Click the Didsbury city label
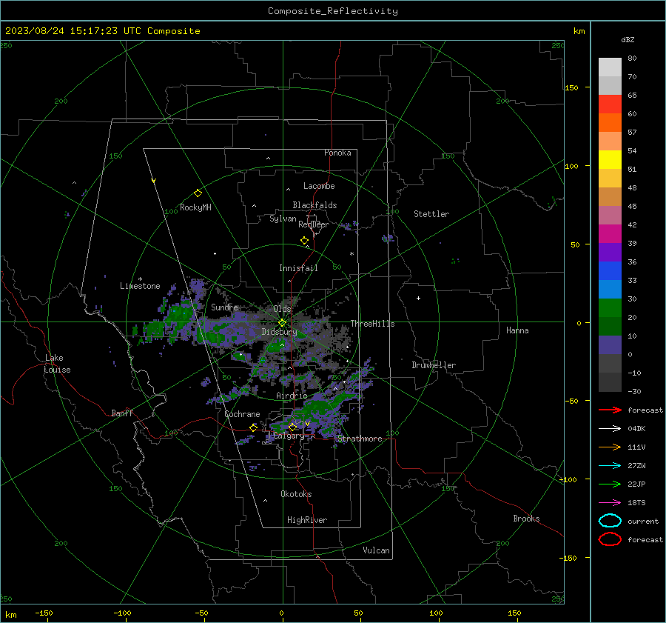The height and width of the screenshot is (623, 666). click(x=279, y=332)
